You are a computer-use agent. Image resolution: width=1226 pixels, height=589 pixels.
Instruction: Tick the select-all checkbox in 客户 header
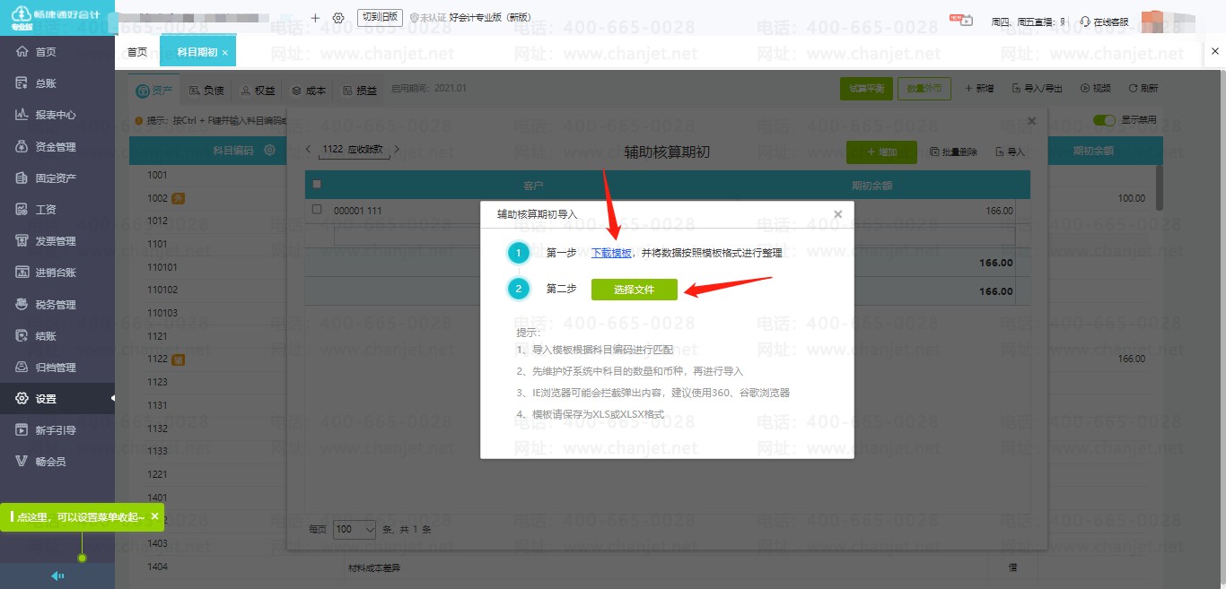coord(316,185)
